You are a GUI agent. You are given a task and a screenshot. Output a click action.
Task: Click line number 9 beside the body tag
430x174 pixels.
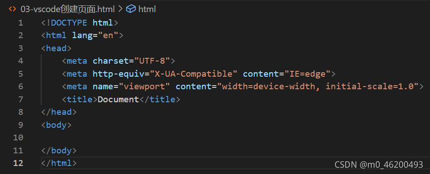(21, 125)
